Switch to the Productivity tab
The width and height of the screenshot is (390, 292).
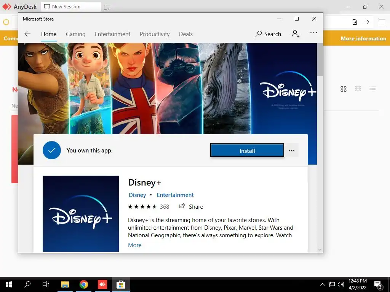point(155,34)
